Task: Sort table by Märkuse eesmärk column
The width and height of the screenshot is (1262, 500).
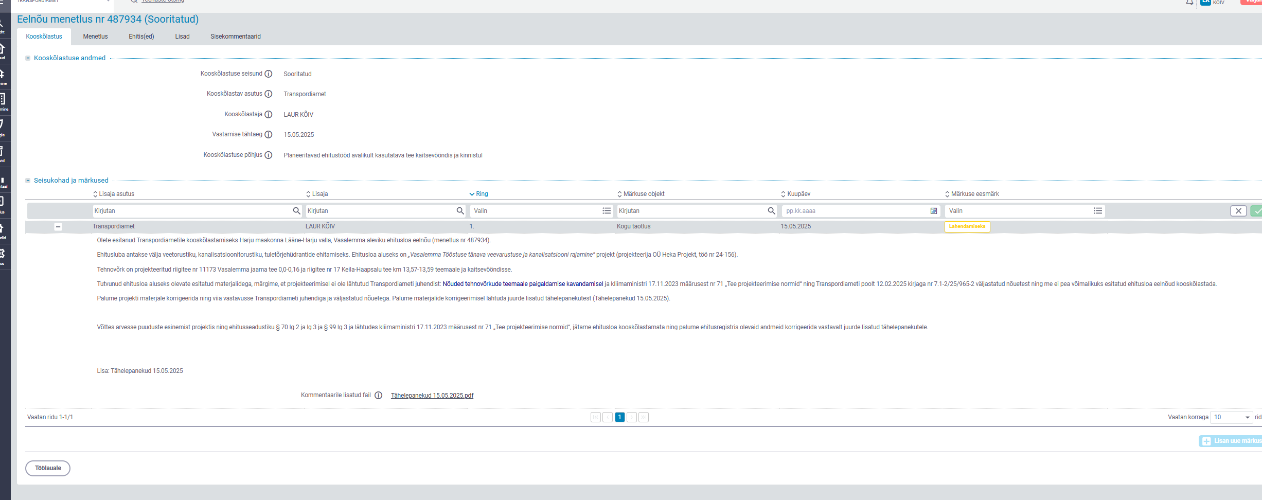Action: tap(972, 194)
